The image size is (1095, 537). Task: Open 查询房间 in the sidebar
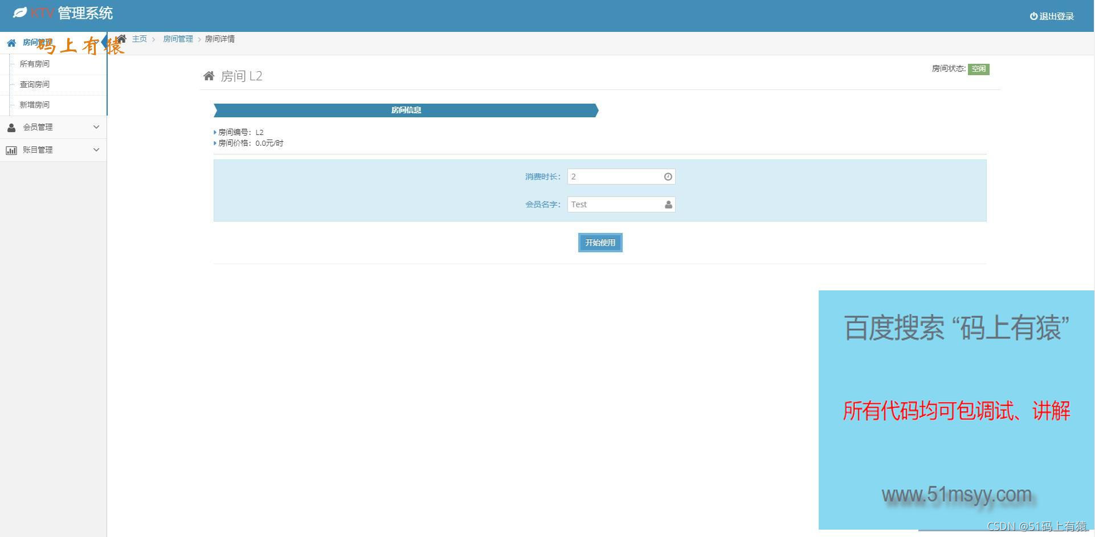pyautogui.click(x=35, y=84)
